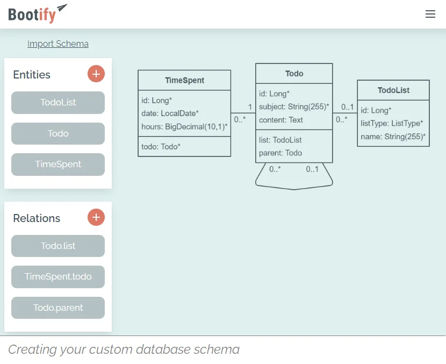Screen dimensions: 446x364
Task: Click the Entities panel heading
Action: 32,75
